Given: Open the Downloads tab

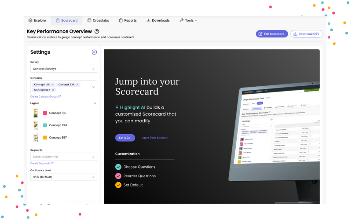Looking at the screenshot, I should [x=158, y=20].
